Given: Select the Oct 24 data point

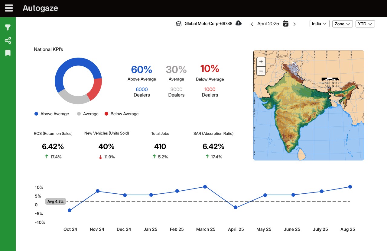Looking at the screenshot, I should coord(70,210).
